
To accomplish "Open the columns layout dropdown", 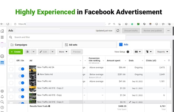I will point(138,52).
